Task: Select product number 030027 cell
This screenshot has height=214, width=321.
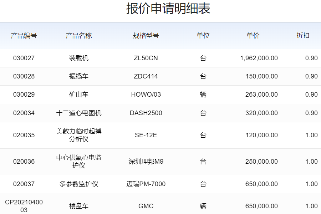Action: coord(24,58)
